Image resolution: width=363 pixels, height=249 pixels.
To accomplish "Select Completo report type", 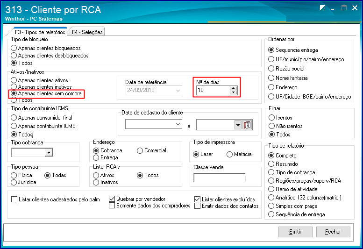I will pos(282,156).
